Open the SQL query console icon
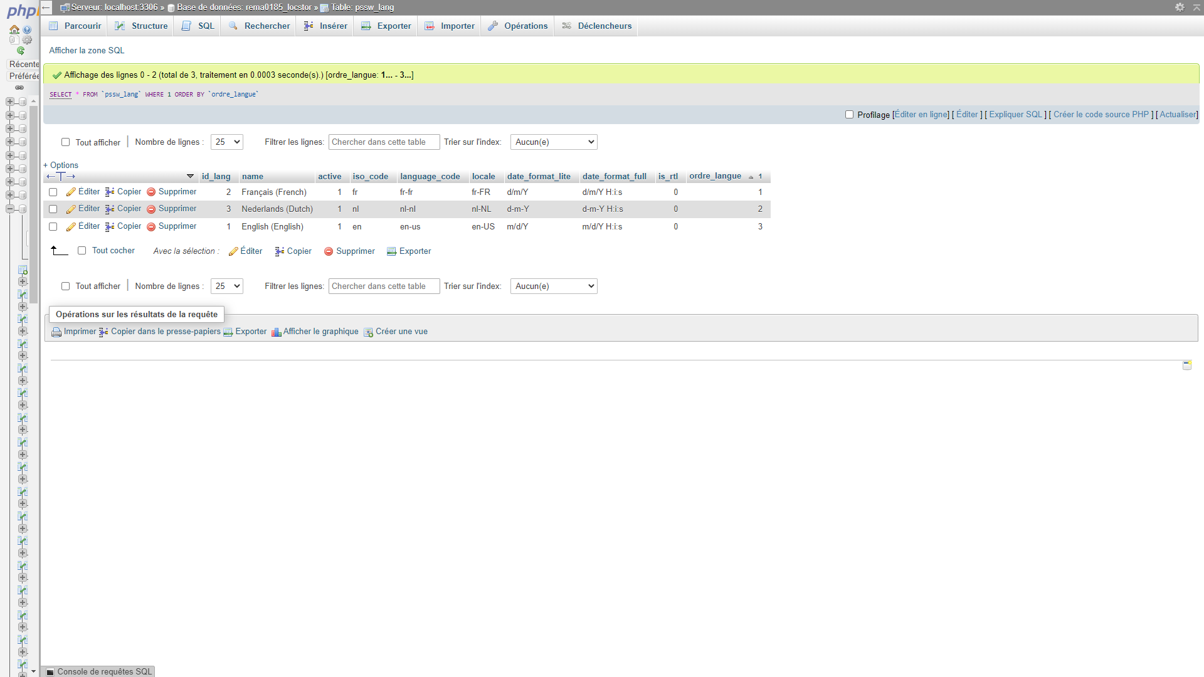The height and width of the screenshot is (677, 1204). click(x=51, y=672)
